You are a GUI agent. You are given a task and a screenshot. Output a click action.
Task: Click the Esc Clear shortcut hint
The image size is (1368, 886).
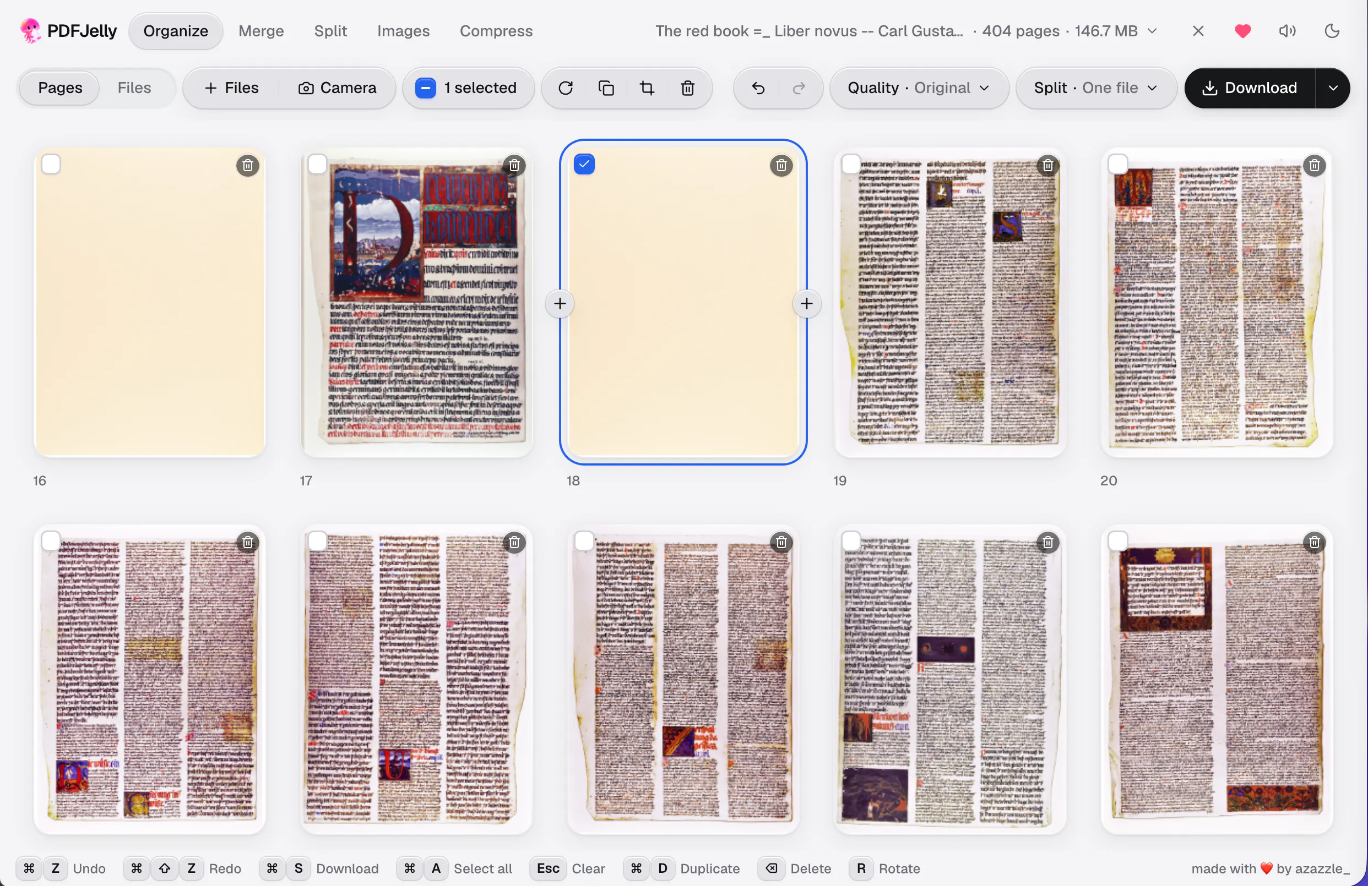click(568, 868)
